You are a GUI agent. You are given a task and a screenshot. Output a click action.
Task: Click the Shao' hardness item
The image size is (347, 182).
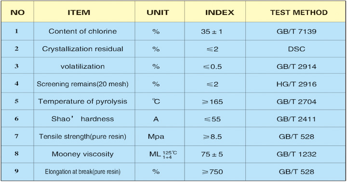(x=82, y=119)
